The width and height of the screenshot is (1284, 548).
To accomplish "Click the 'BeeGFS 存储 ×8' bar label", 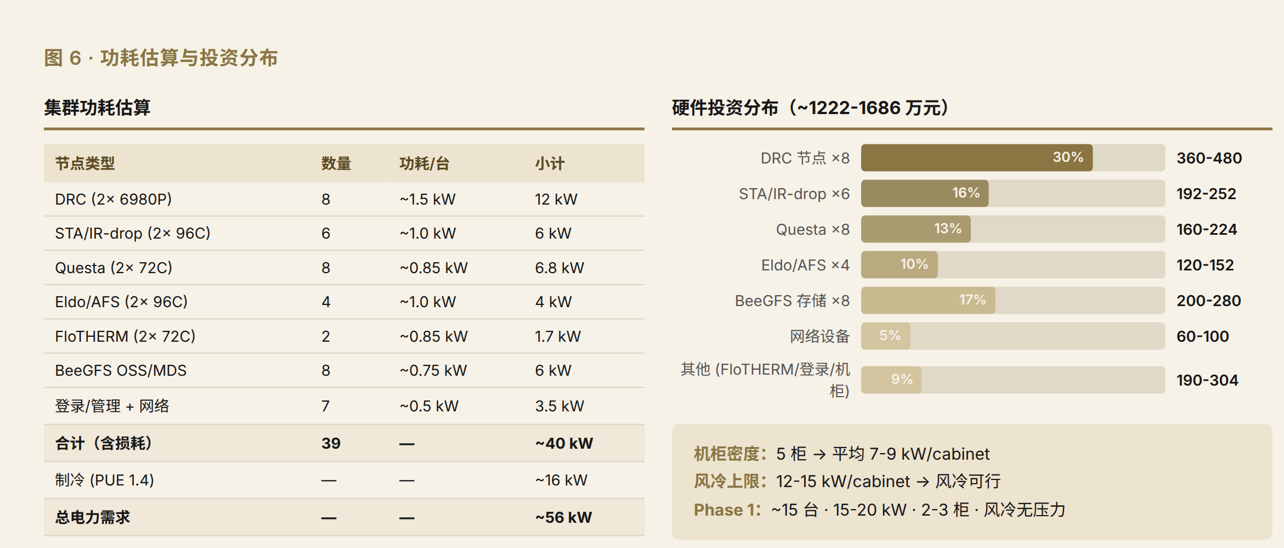I will point(792,301).
